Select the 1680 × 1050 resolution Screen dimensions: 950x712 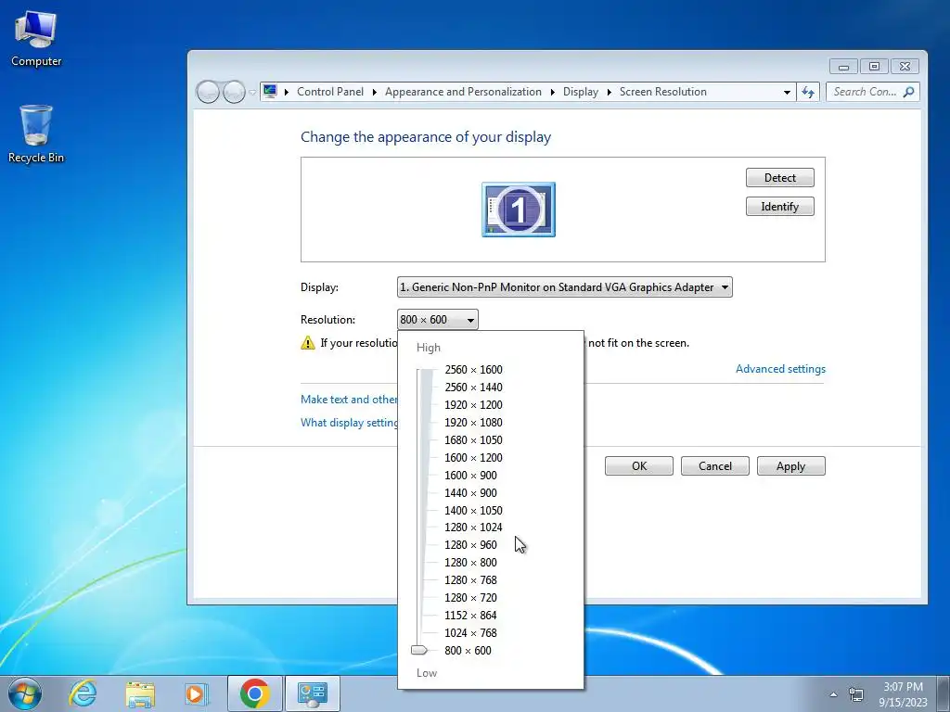(473, 439)
